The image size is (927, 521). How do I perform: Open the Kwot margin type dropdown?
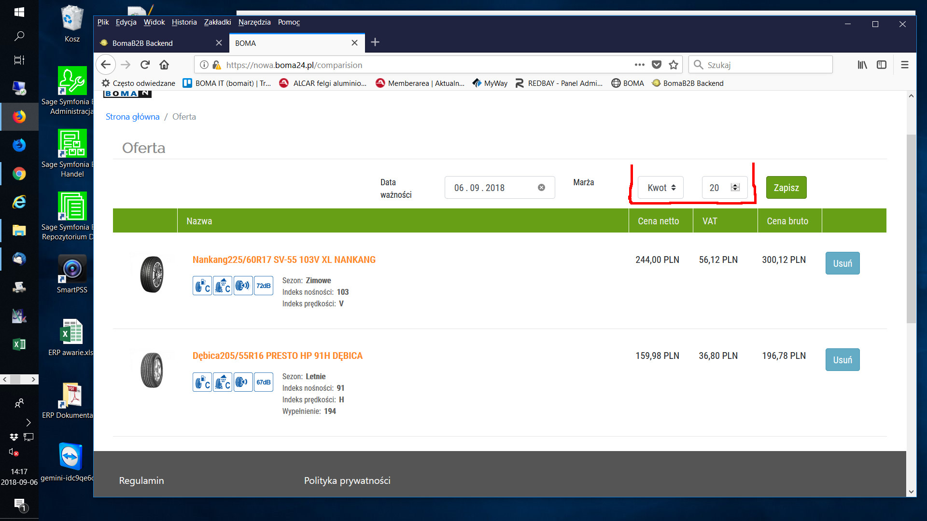pos(660,188)
